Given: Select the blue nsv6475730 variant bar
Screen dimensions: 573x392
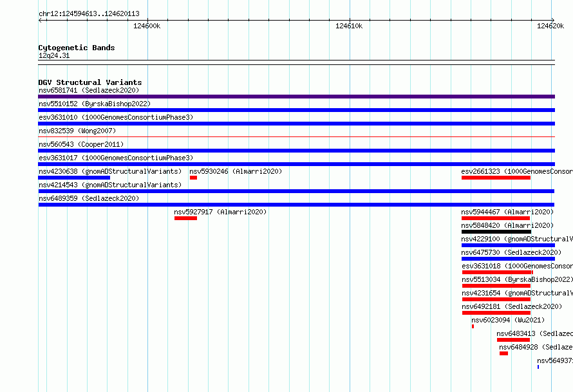Looking at the screenshot, I should point(509,259).
